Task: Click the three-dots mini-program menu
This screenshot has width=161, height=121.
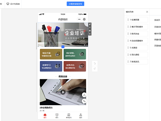Action: [x=79, y=19]
